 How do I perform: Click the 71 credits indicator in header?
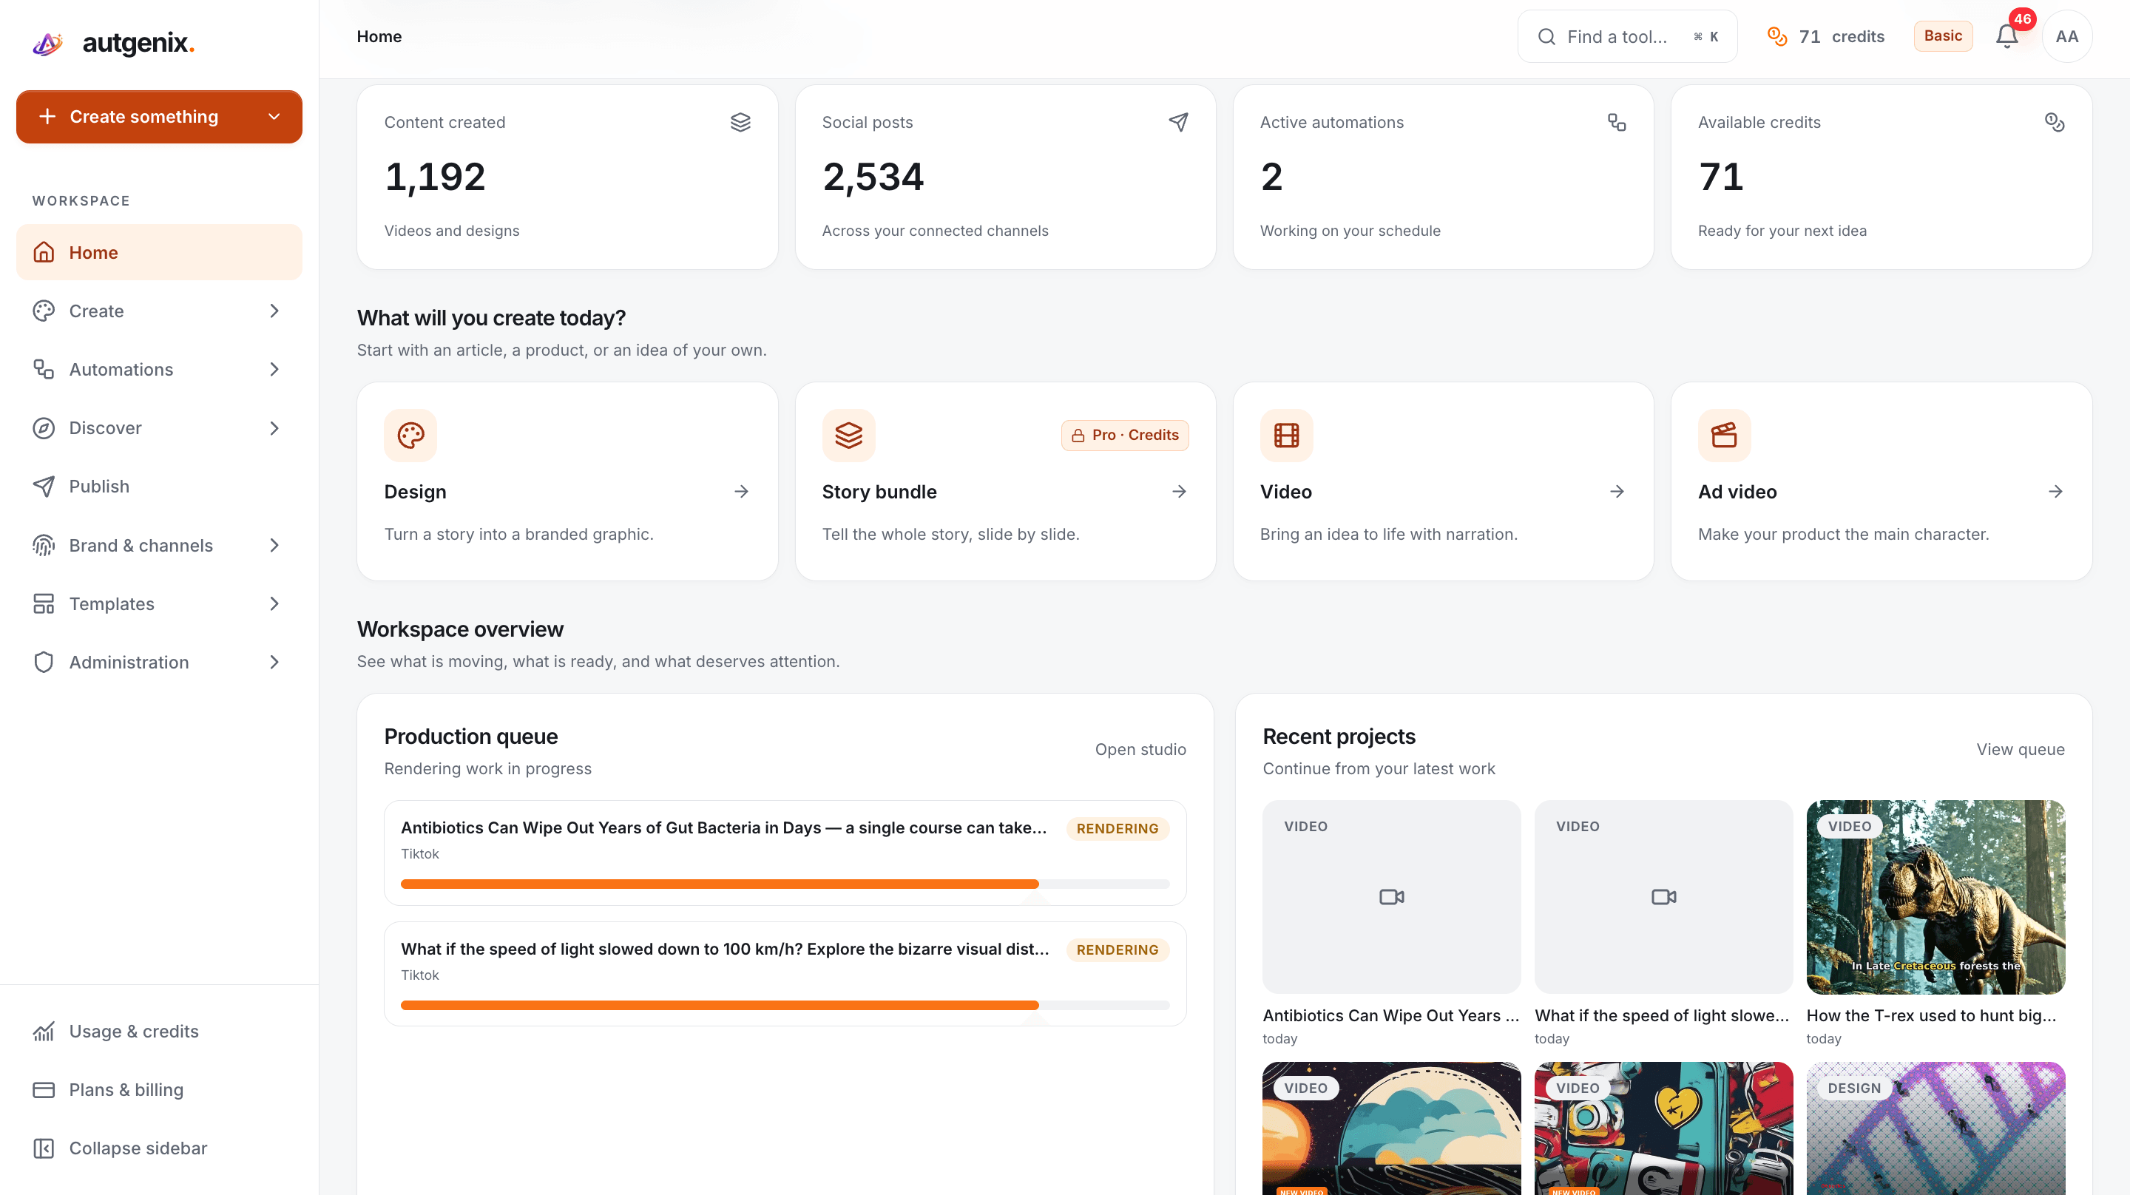click(1826, 36)
